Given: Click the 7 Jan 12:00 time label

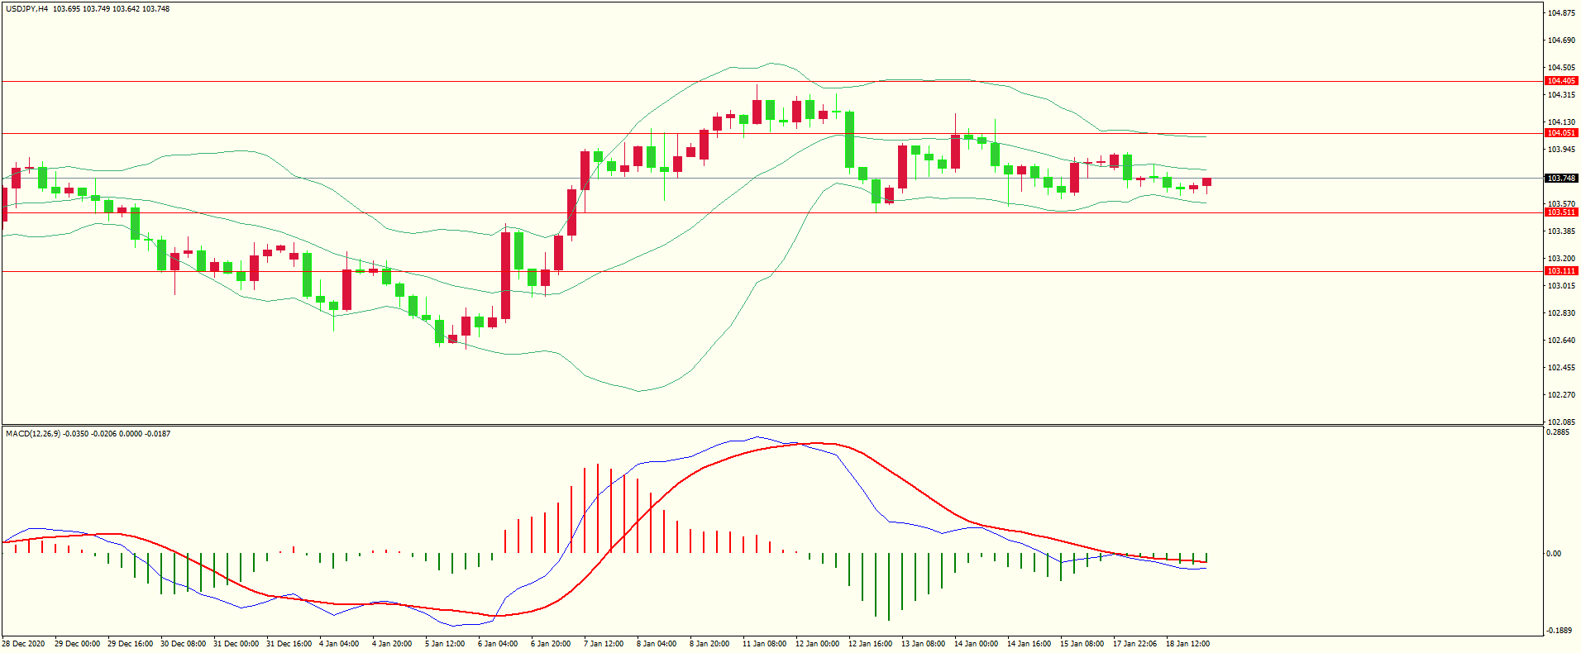Looking at the screenshot, I should coord(604,644).
